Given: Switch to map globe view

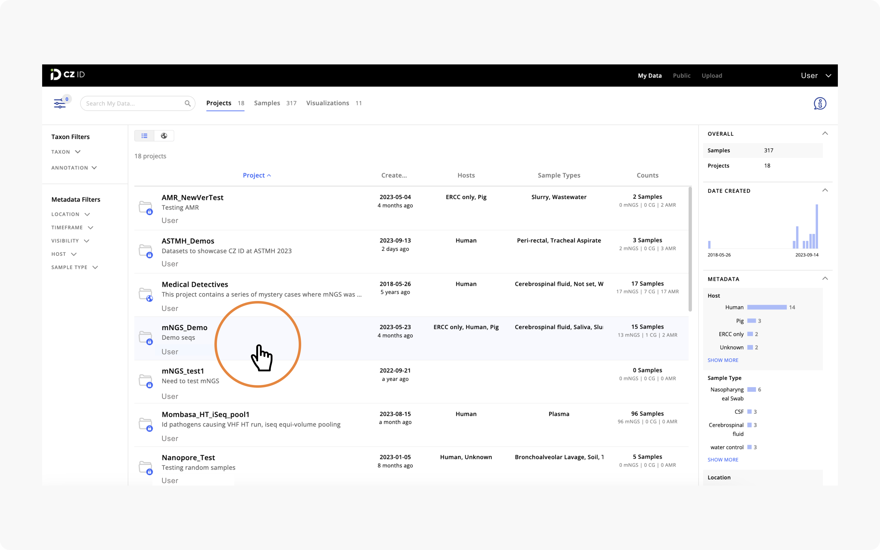Looking at the screenshot, I should coord(164,136).
